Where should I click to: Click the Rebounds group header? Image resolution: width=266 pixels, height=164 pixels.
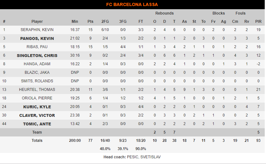click(x=164, y=13)
